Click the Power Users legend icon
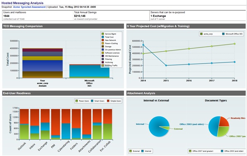The image size is (247, 156). point(77,101)
